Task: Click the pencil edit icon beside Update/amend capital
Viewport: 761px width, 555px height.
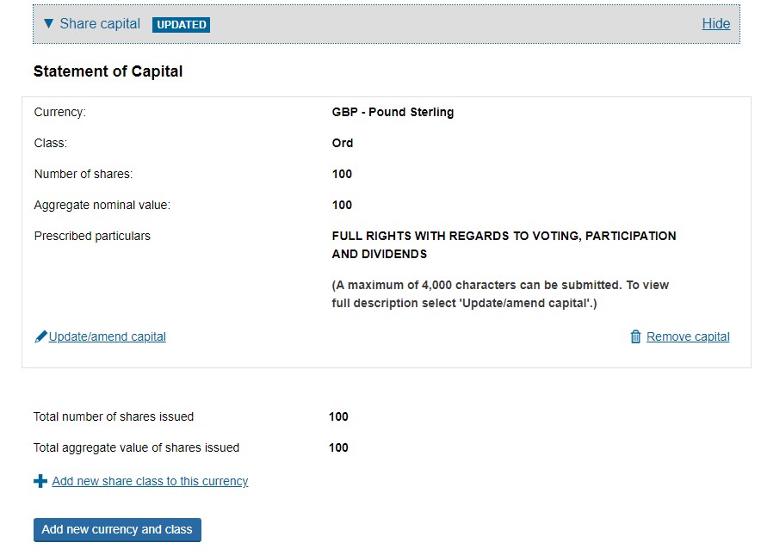Action: point(40,336)
